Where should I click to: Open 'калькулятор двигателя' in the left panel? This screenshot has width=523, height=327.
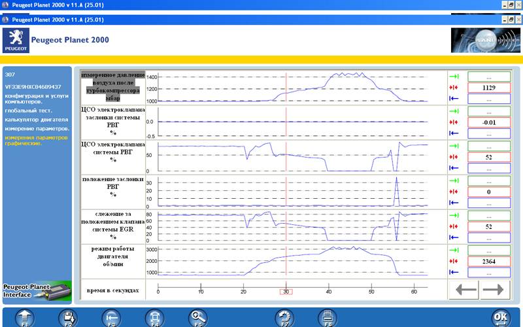click(x=36, y=120)
